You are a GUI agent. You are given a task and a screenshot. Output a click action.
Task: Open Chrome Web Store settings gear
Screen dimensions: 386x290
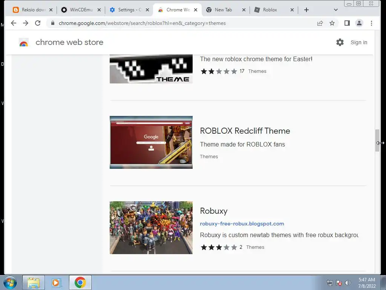click(340, 42)
